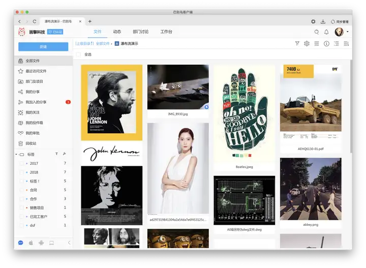Open 我的关注 in the sidebar
Screen dimensions: 366x268
[43, 112]
